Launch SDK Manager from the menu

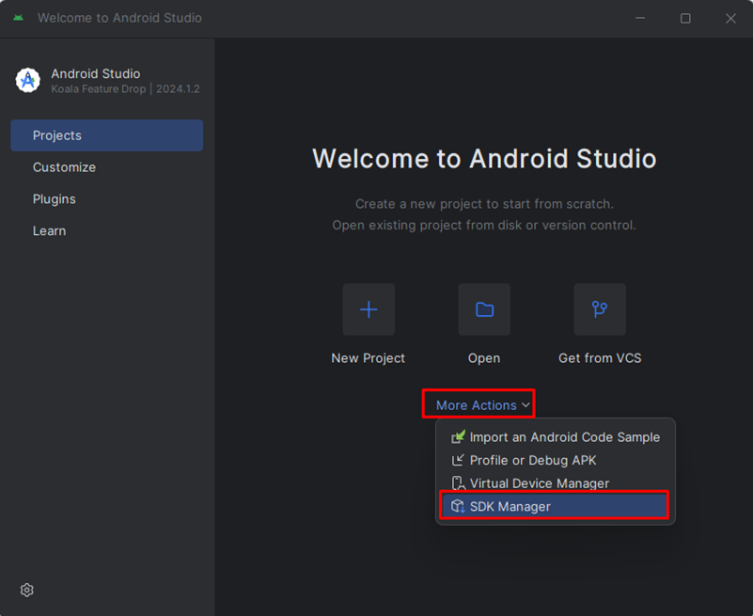pos(556,506)
